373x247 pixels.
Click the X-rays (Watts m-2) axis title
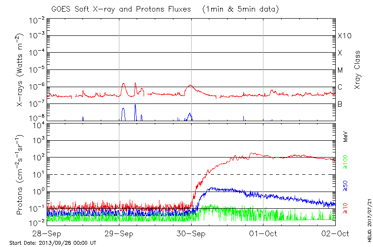coord(21,70)
